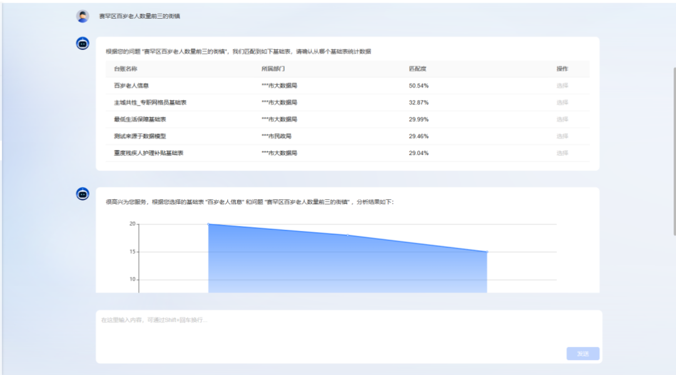Viewport: 676px width, 375px height.
Task: Click the chart's 20 axis label
Action: 132,224
